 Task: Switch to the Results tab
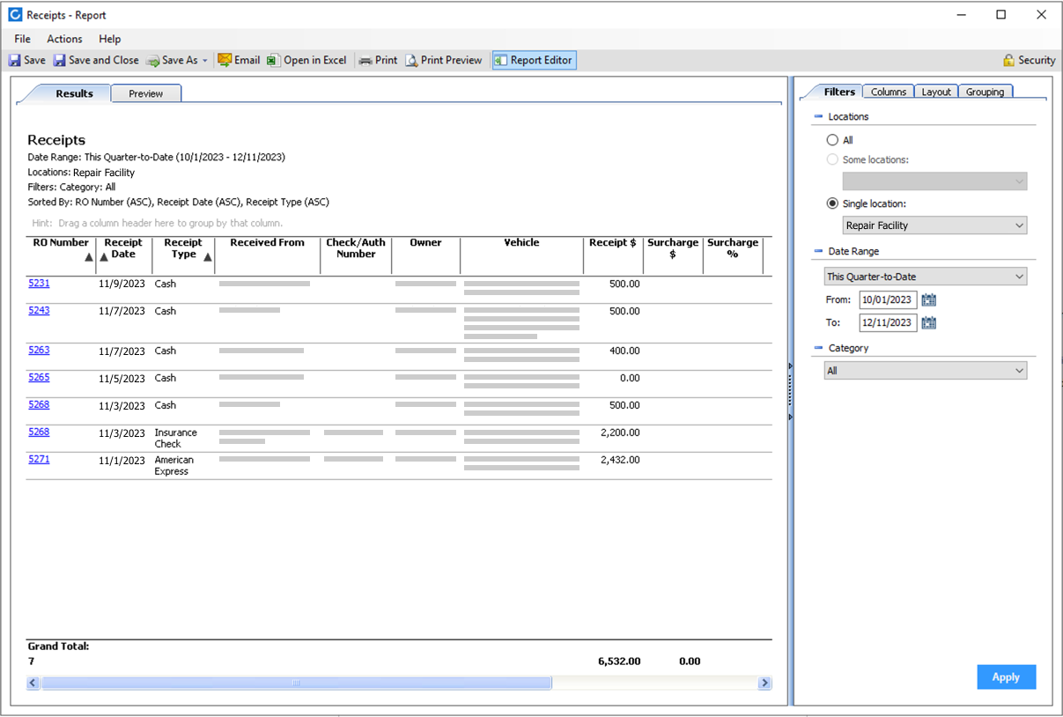[74, 93]
